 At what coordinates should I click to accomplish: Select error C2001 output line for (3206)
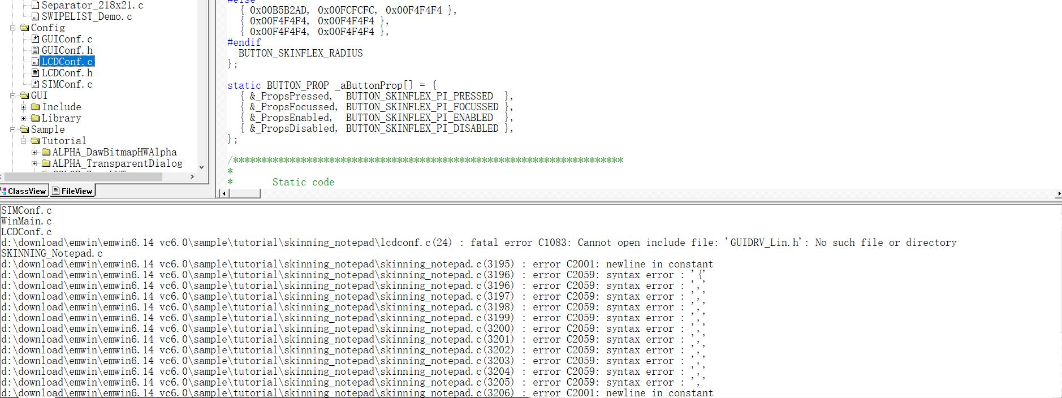(357, 393)
